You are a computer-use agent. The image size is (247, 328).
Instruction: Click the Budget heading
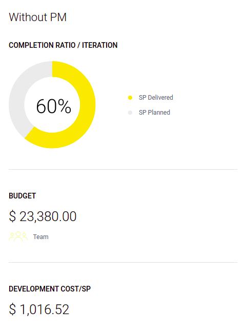tap(23, 196)
